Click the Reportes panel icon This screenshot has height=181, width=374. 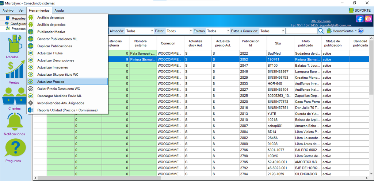[8, 18]
